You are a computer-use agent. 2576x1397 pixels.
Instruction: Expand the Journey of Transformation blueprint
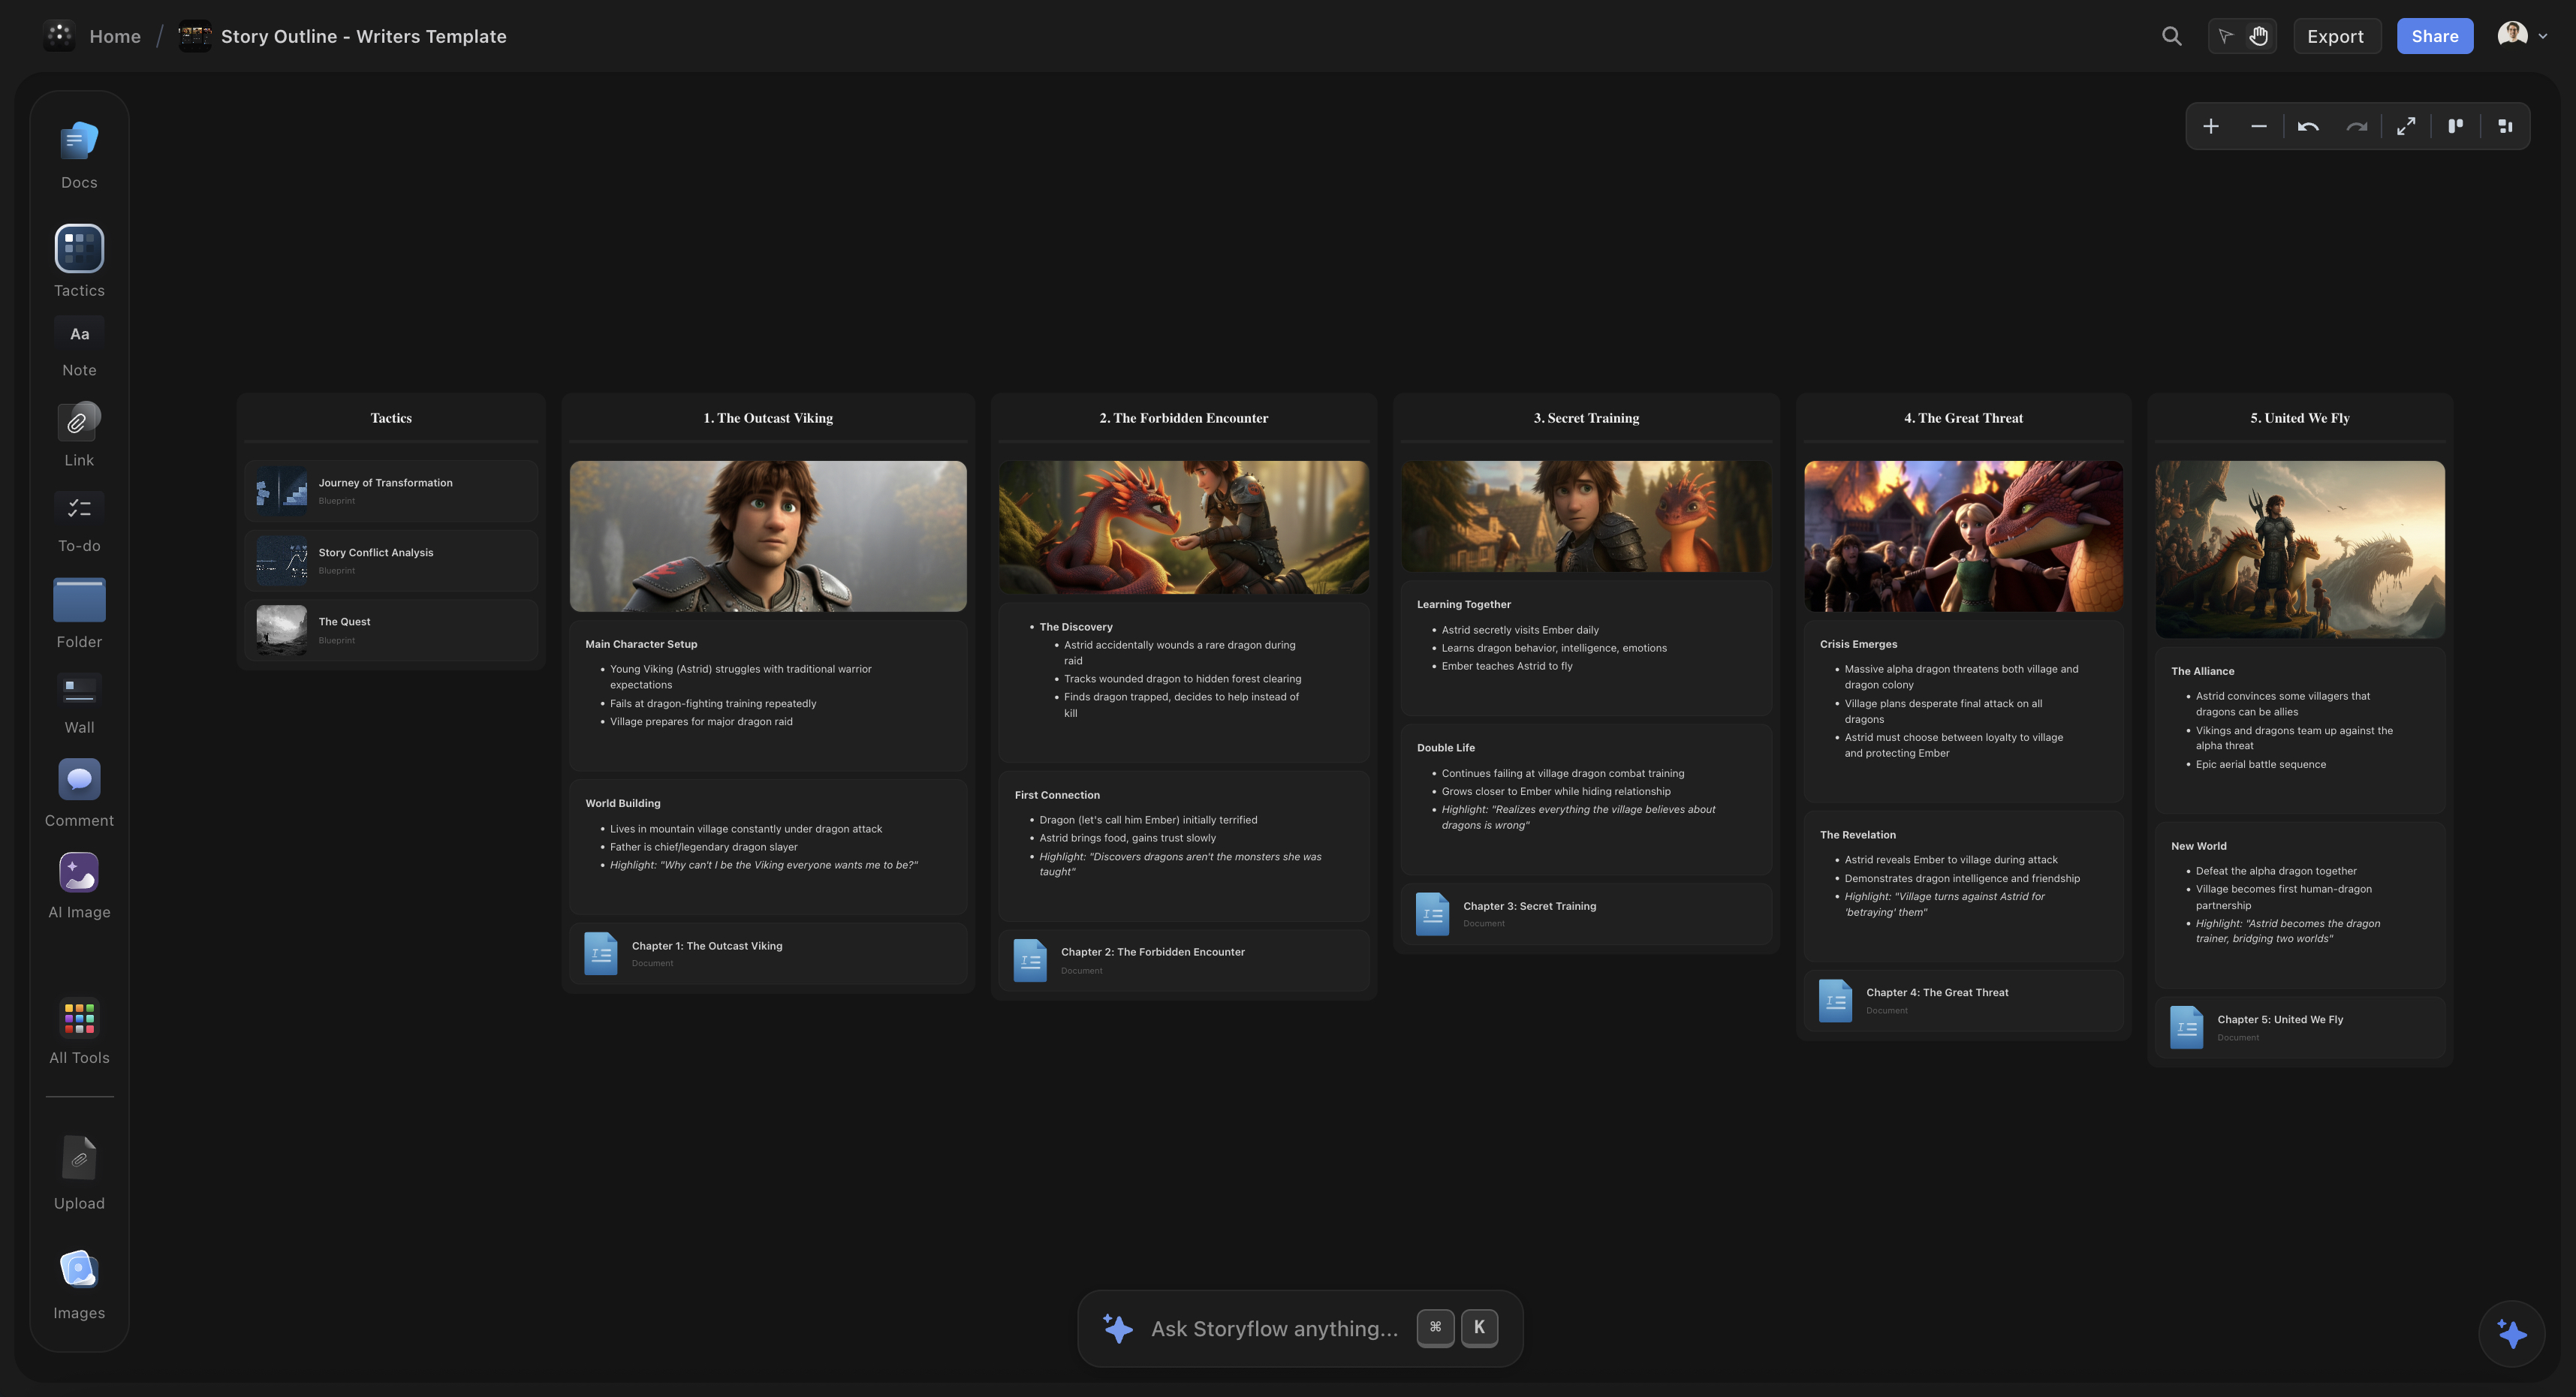pos(391,490)
